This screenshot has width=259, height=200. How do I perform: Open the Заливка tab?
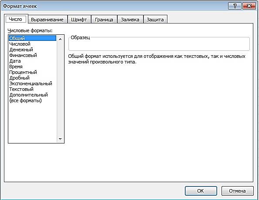point(130,20)
